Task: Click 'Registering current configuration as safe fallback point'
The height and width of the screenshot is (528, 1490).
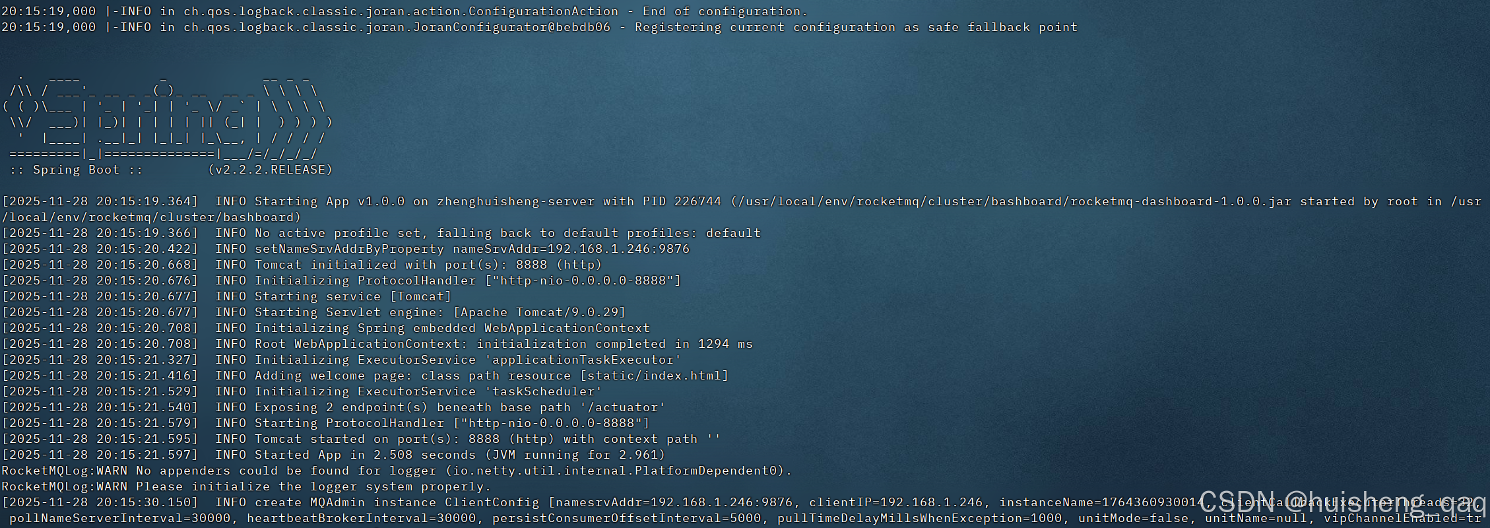Action: tap(856, 27)
